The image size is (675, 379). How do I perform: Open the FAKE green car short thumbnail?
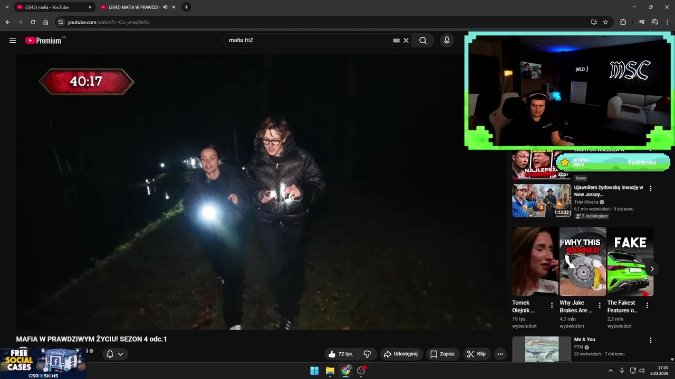pyautogui.click(x=630, y=262)
